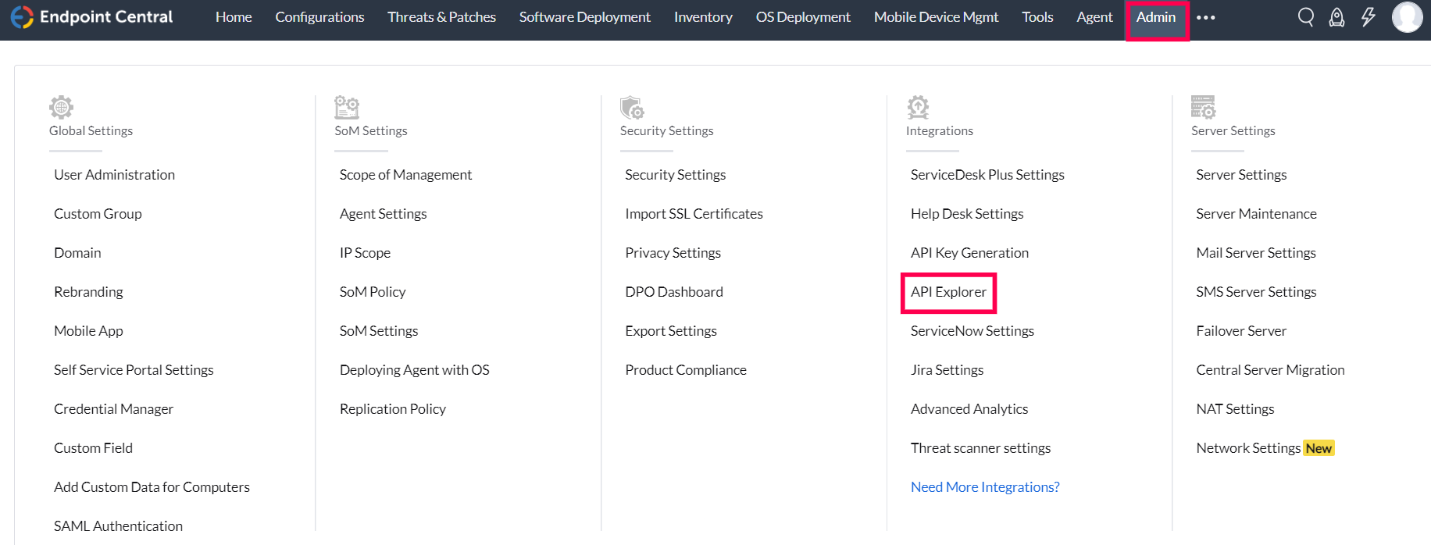Viewport: 1431px width, 545px height.
Task: Click the Server Settings icon
Action: click(x=1203, y=107)
